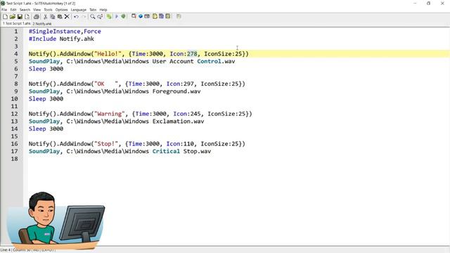Click the blue notepad icon between the two yellow ones

pyautogui.click(x=161, y=16)
